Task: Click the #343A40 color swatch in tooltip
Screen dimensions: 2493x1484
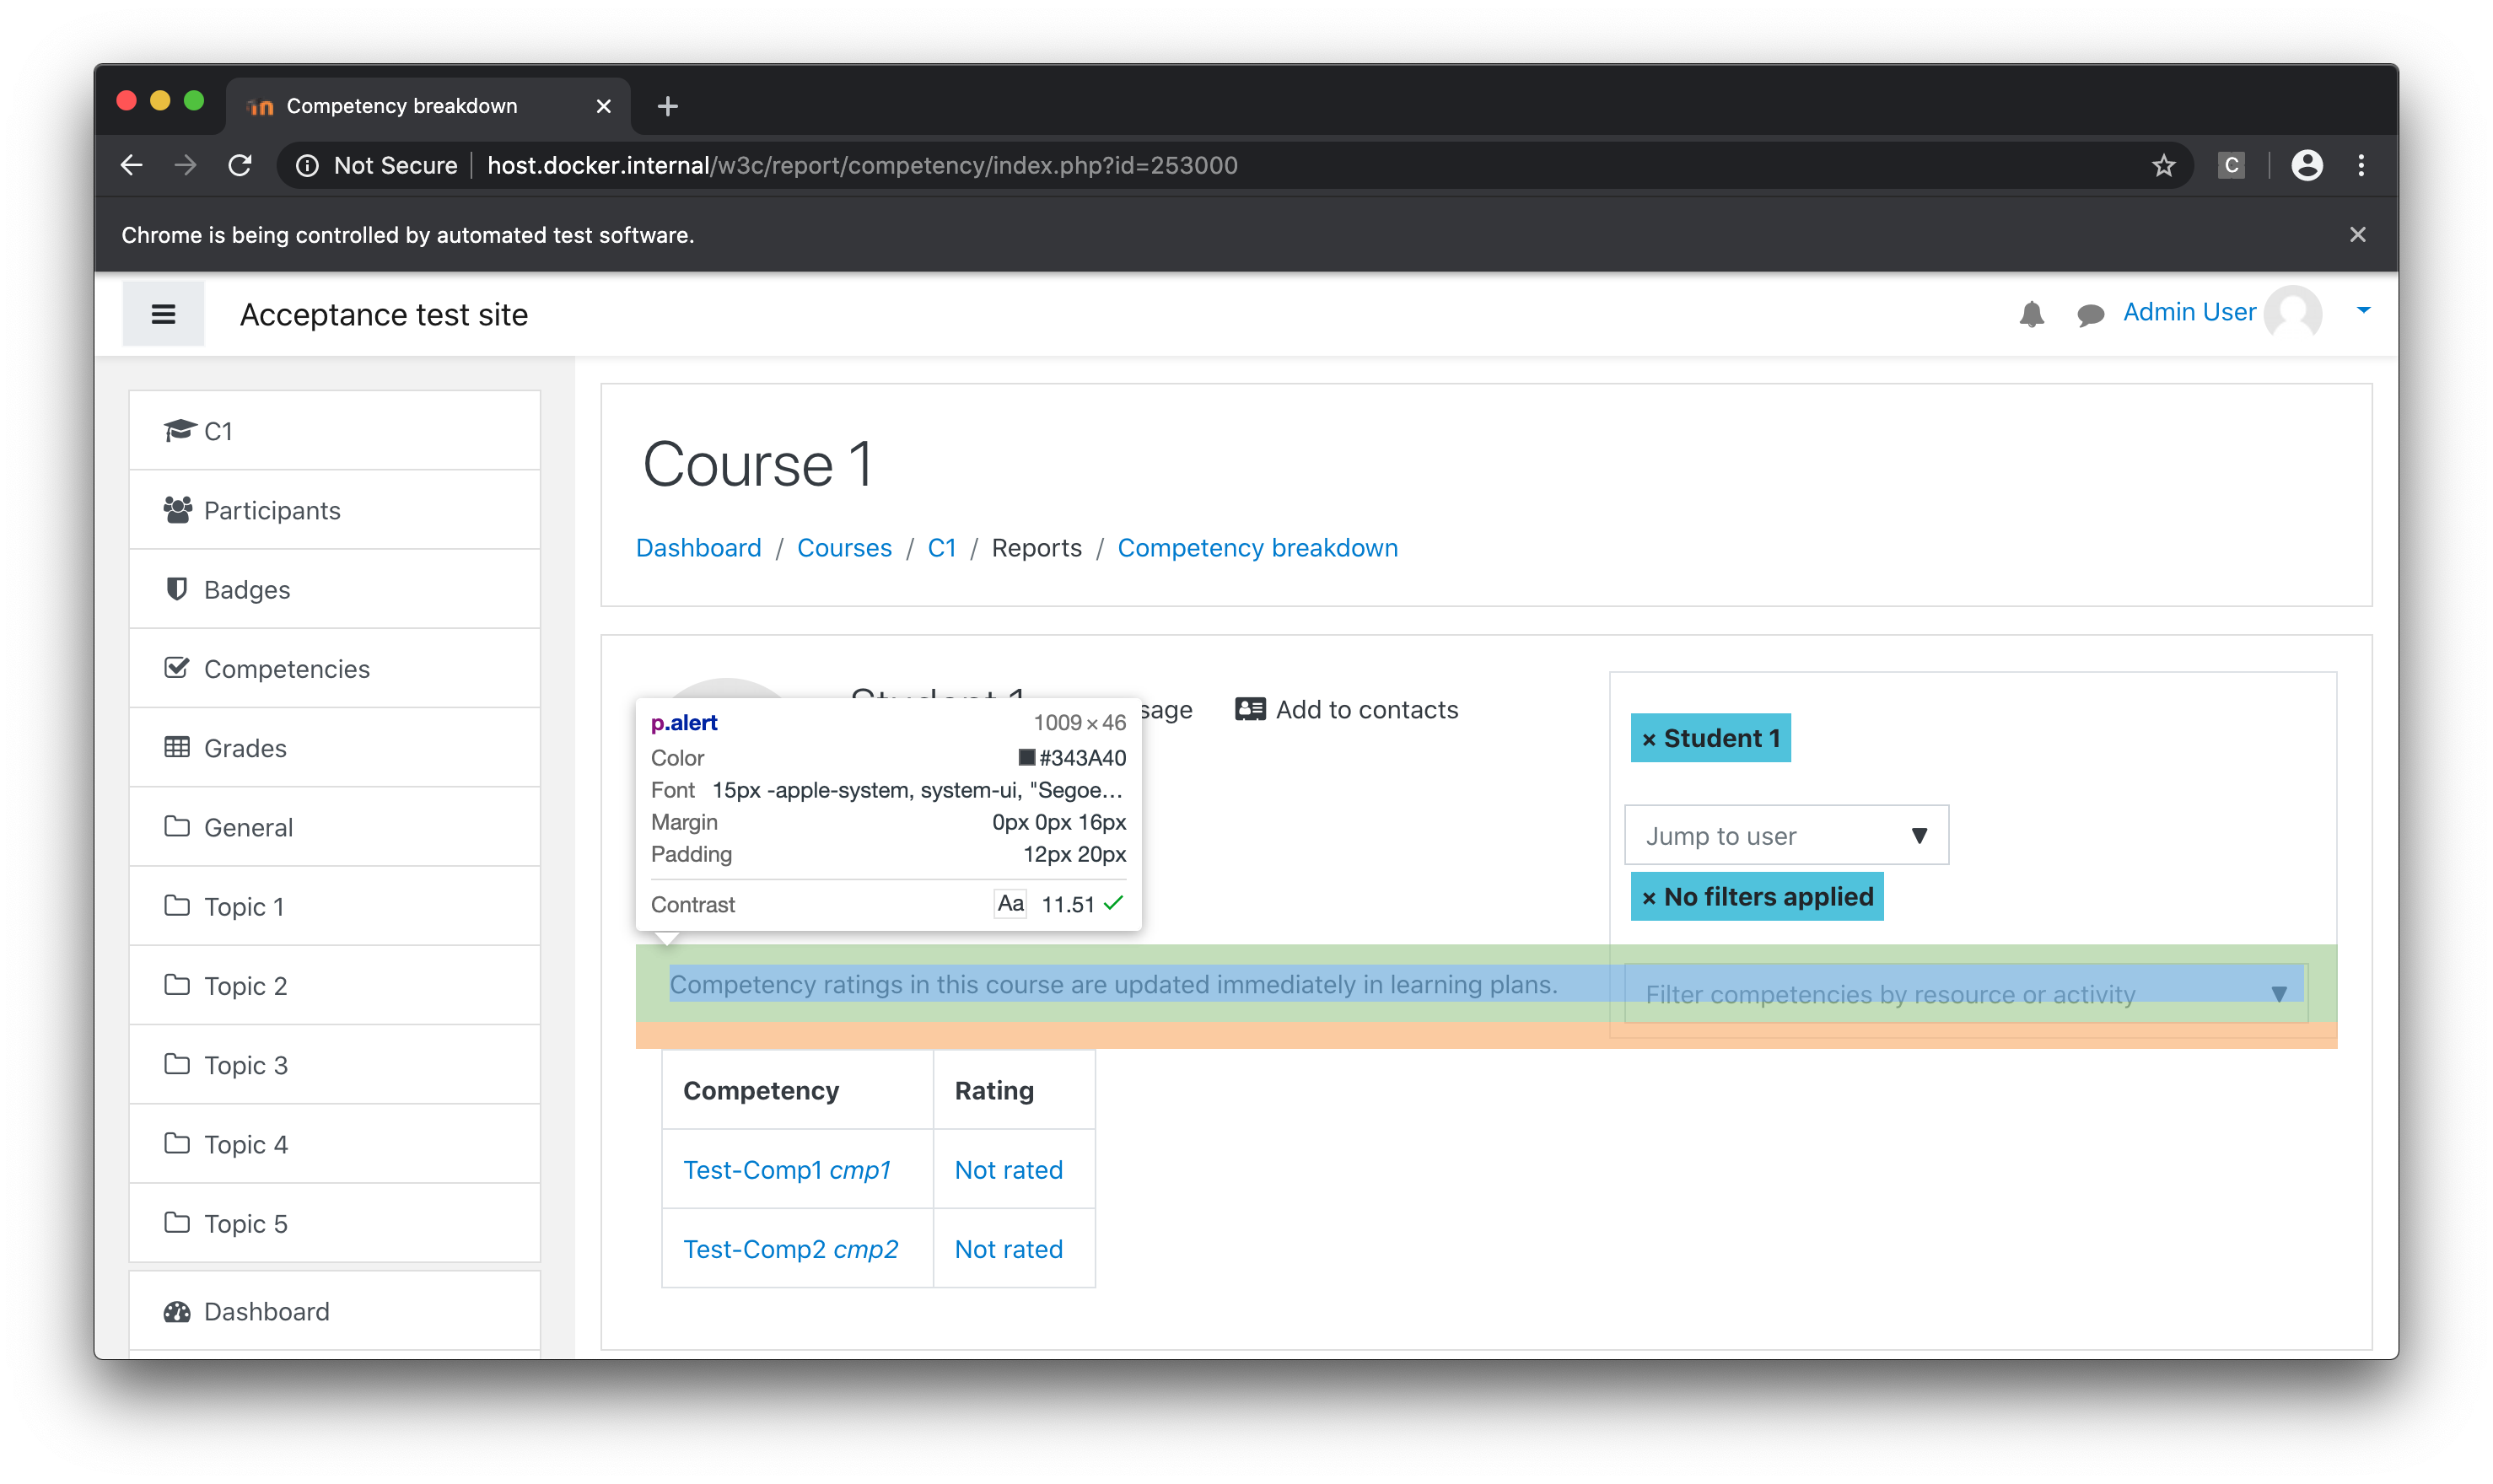Action: [1026, 758]
